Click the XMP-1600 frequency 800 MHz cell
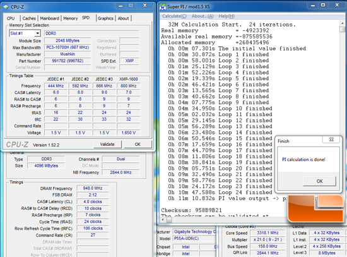This screenshot has height=257, width=347. click(128, 86)
